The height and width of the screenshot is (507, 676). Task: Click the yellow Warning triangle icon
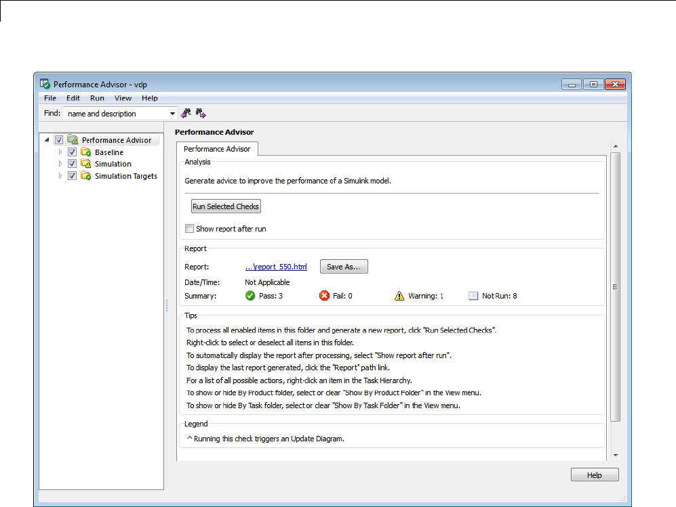[399, 296]
